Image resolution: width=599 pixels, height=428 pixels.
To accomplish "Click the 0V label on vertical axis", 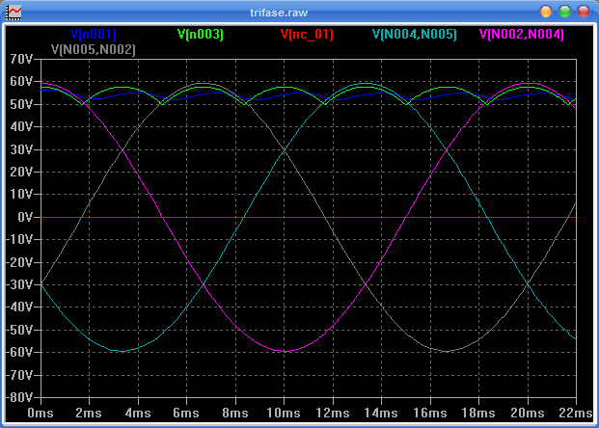I will click(x=25, y=218).
